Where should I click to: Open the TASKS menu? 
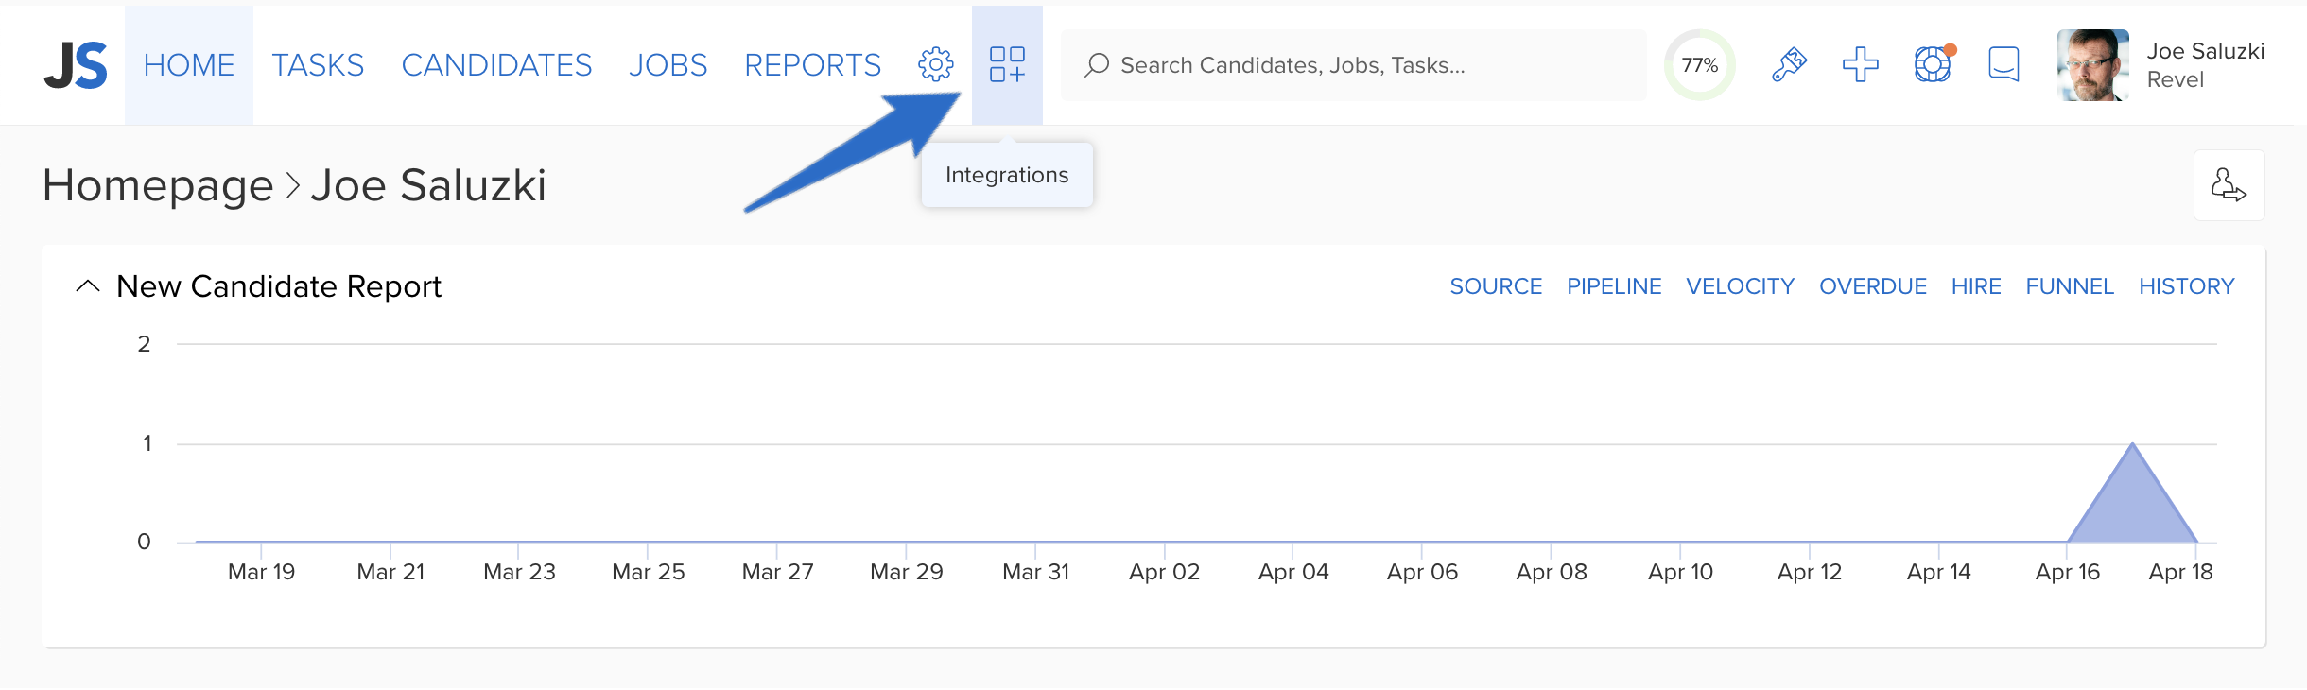[x=318, y=65]
